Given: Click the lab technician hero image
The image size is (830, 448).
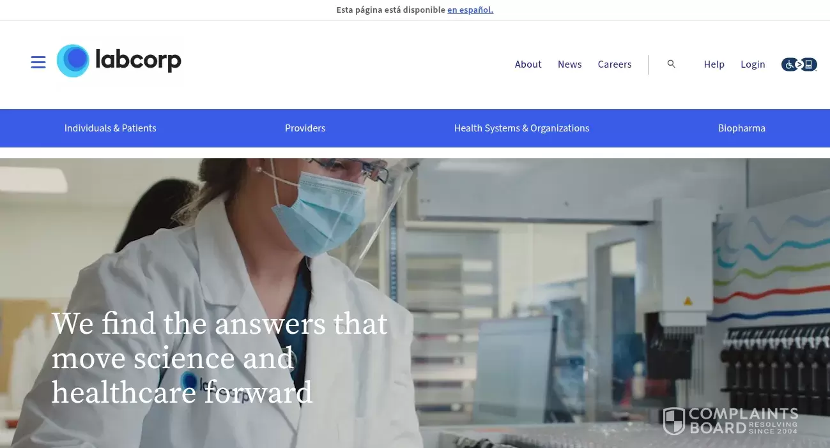Looking at the screenshot, I should tap(415, 303).
